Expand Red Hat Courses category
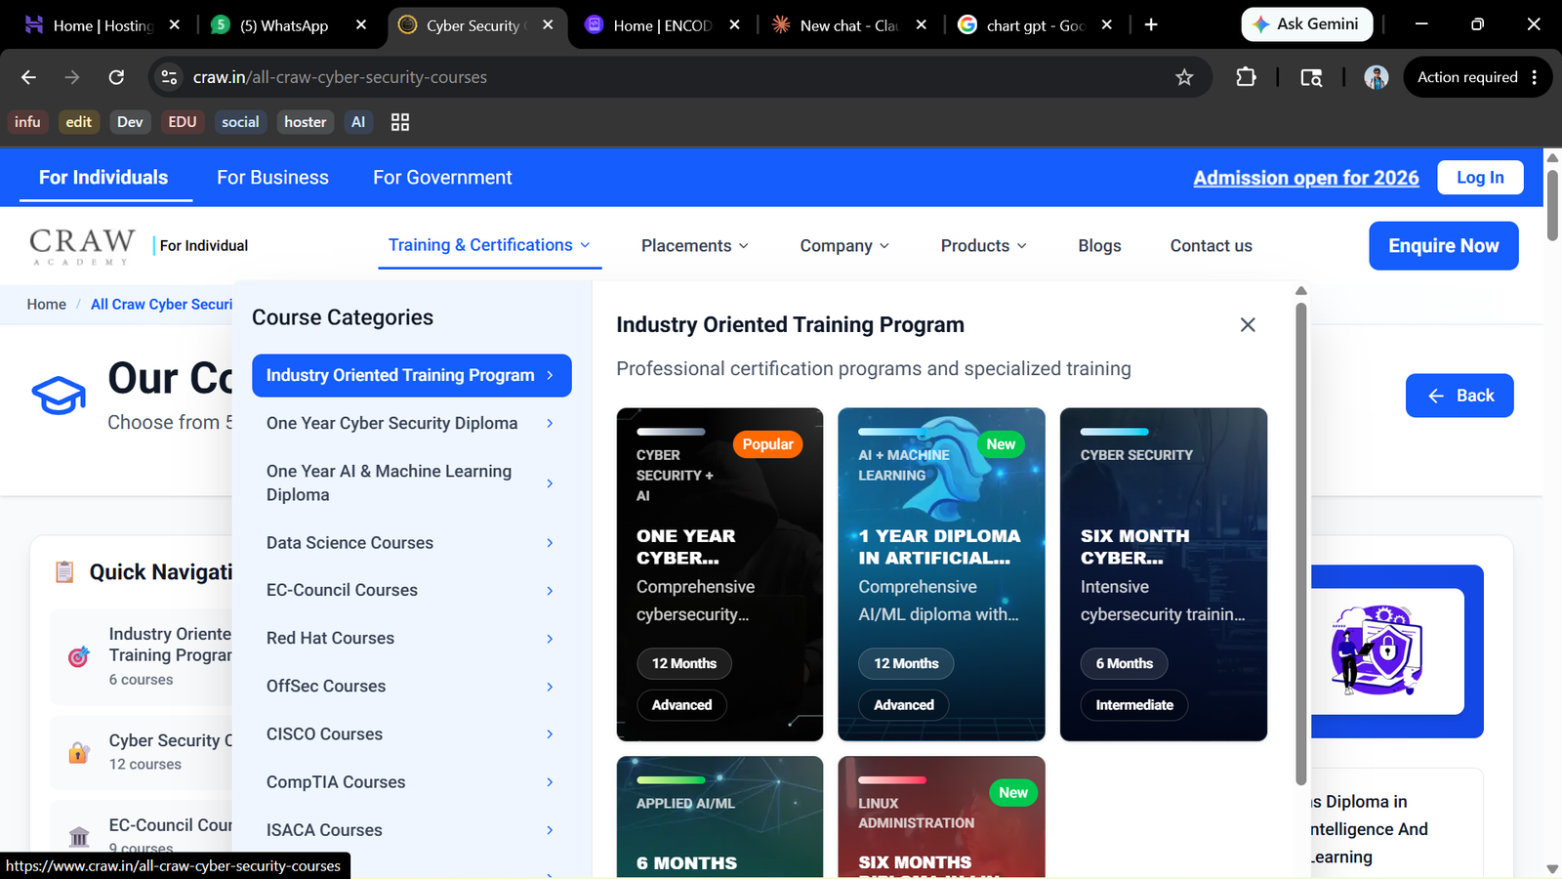Screen dimensions: 1562x879 [x=411, y=639]
